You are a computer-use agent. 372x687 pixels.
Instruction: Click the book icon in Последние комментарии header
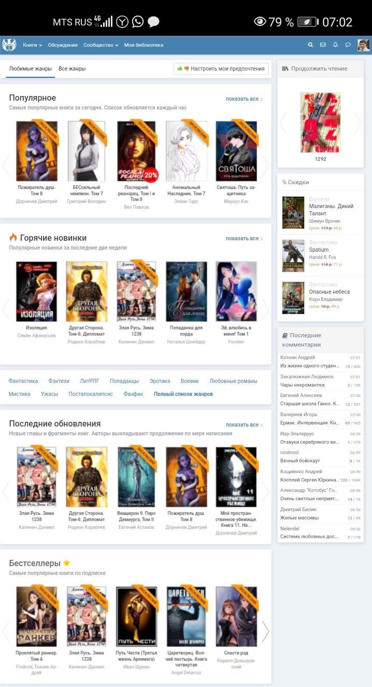point(284,335)
